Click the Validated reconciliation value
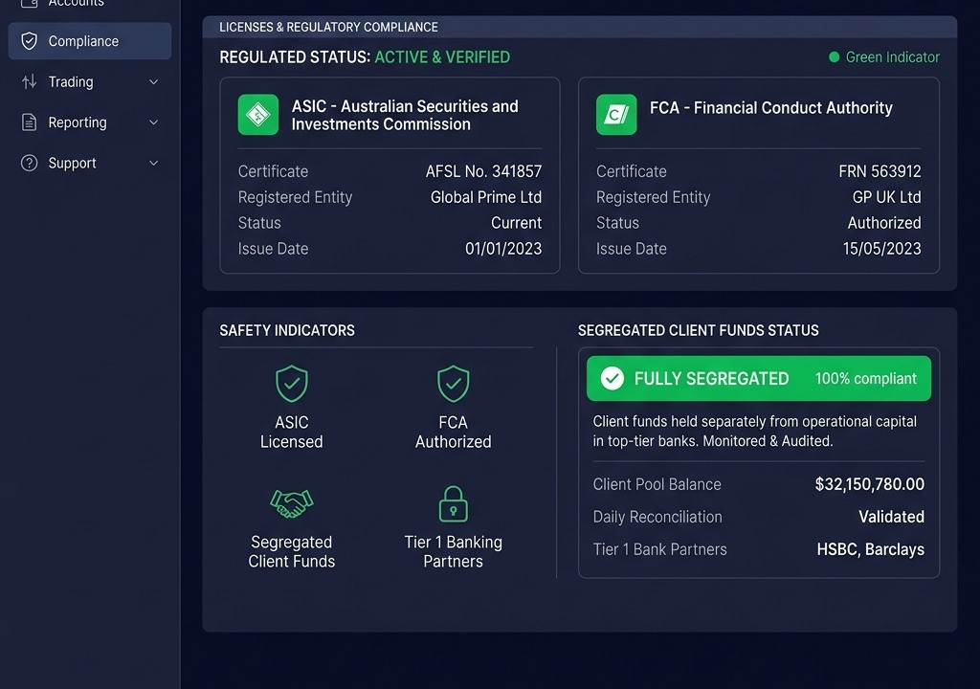Screen dimensions: 980x689 click(891, 517)
